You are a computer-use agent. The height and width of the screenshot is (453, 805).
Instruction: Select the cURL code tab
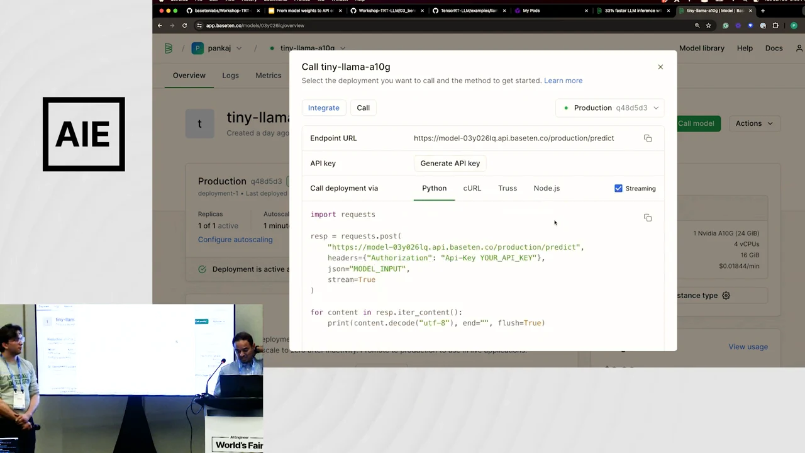[472, 188]
